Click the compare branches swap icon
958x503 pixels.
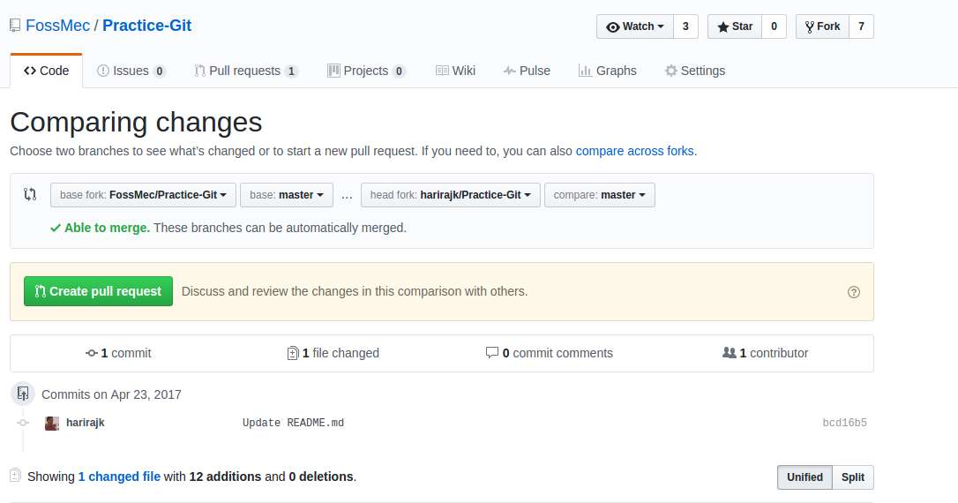pos(30,194)
